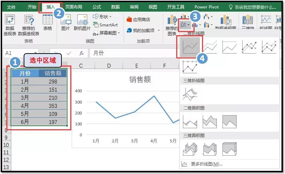Choose the 2-D 100% stacked area chart

click(230, 122)
